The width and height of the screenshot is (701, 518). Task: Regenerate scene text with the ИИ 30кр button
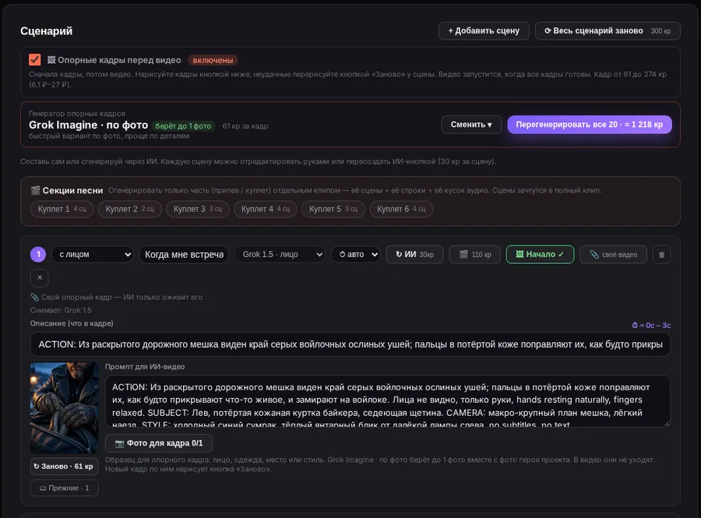414,254
